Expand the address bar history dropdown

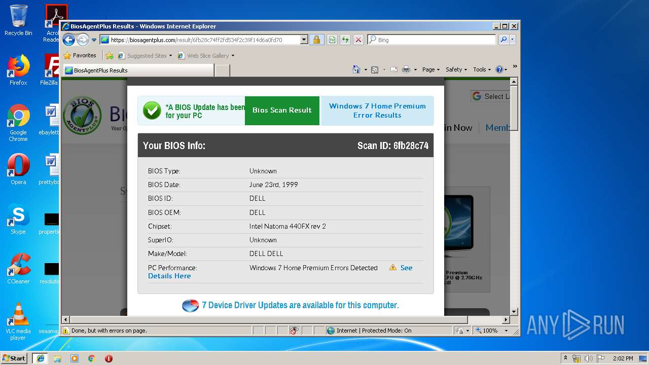pyautogui.click(x=304, y=40)
